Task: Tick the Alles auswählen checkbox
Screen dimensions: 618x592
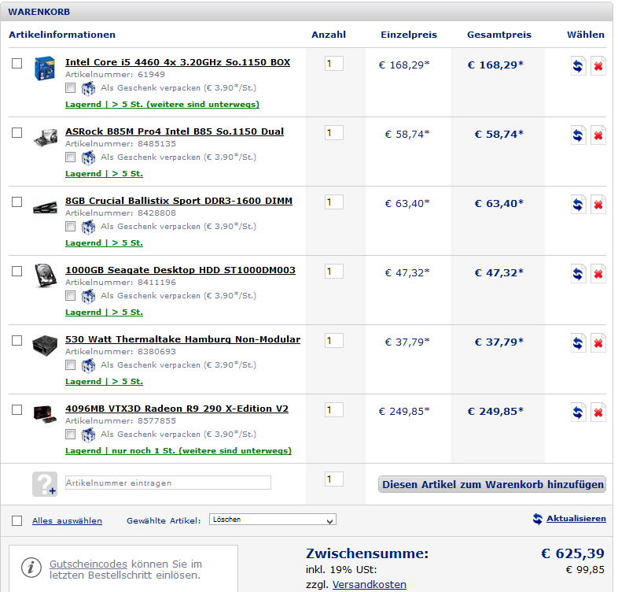Action: pos(17,520)
